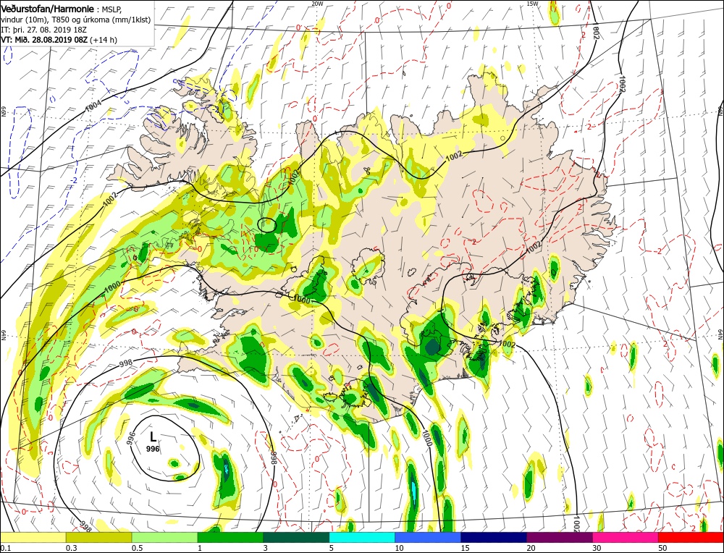Viewport: 724px width, 553px height.
Task: Click the light green 0.5–1 legend band
Action: (x=164, y=537)
